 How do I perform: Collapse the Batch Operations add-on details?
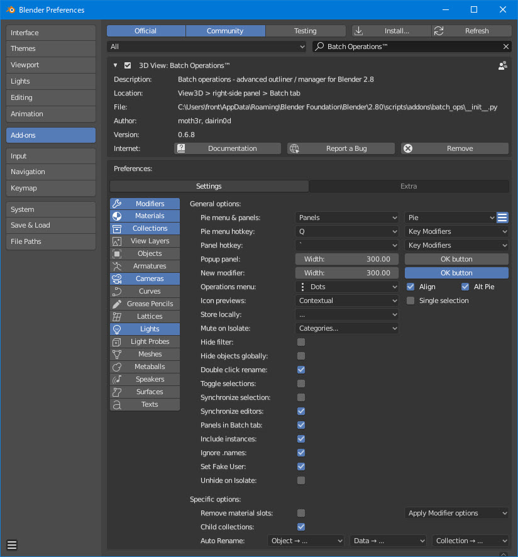(115, 65)
